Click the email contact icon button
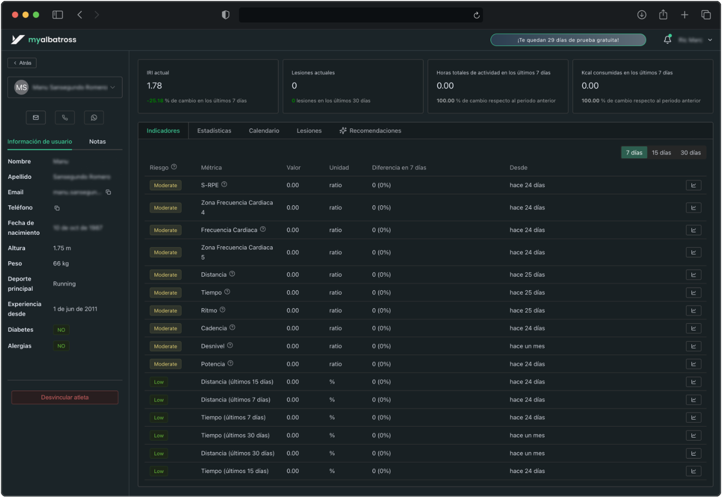 coord(35,117)
